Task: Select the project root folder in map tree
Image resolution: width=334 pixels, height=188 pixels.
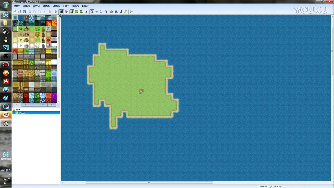Action: pos(19,110)
